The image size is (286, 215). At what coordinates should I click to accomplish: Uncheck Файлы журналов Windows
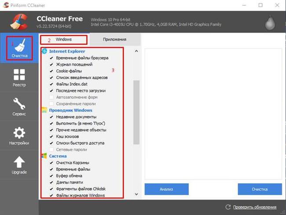pos(51,196)
